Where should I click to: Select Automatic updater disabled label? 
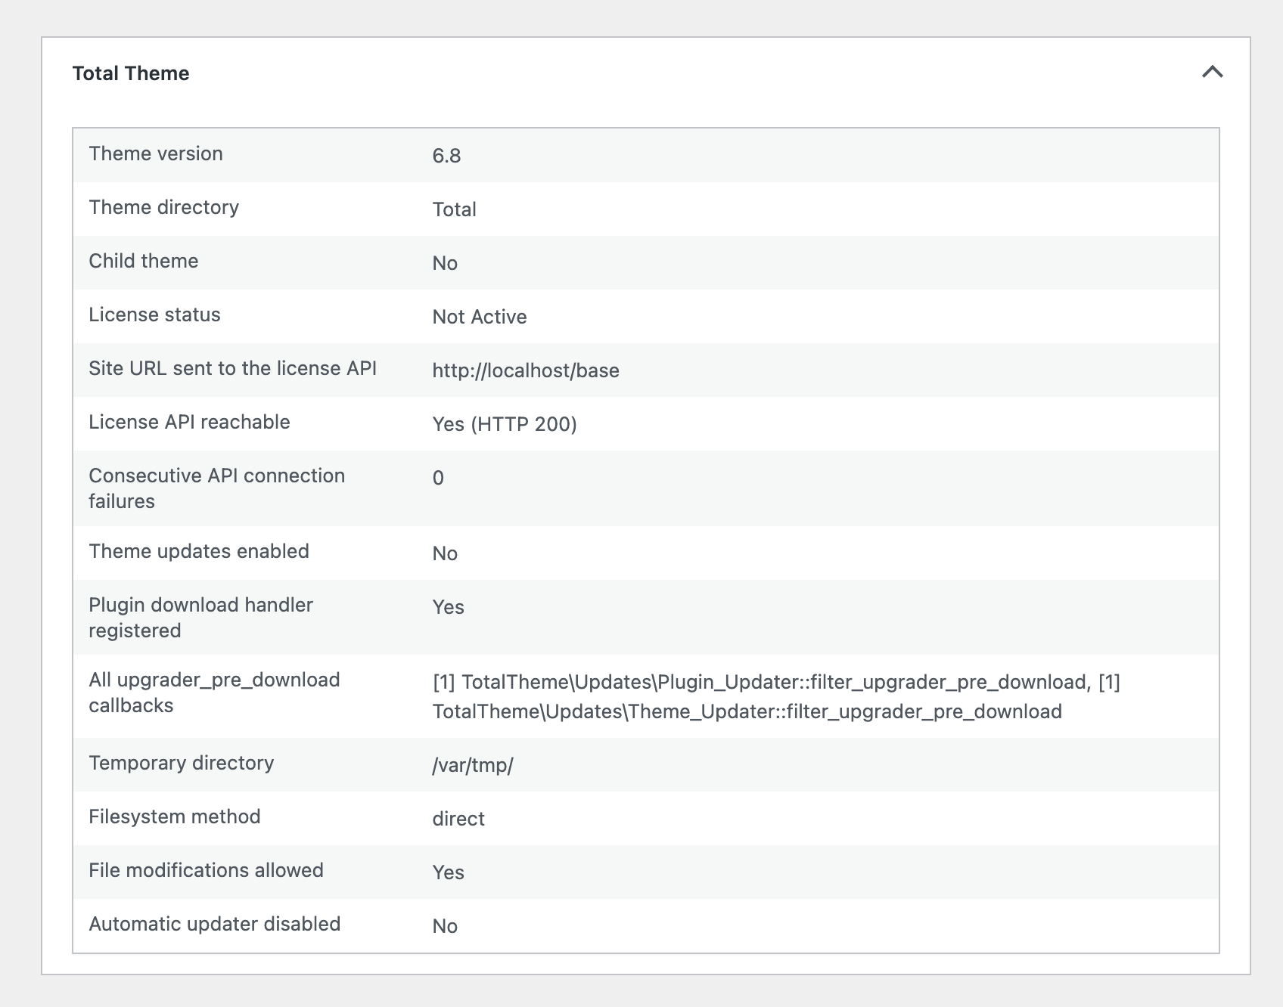215,924
